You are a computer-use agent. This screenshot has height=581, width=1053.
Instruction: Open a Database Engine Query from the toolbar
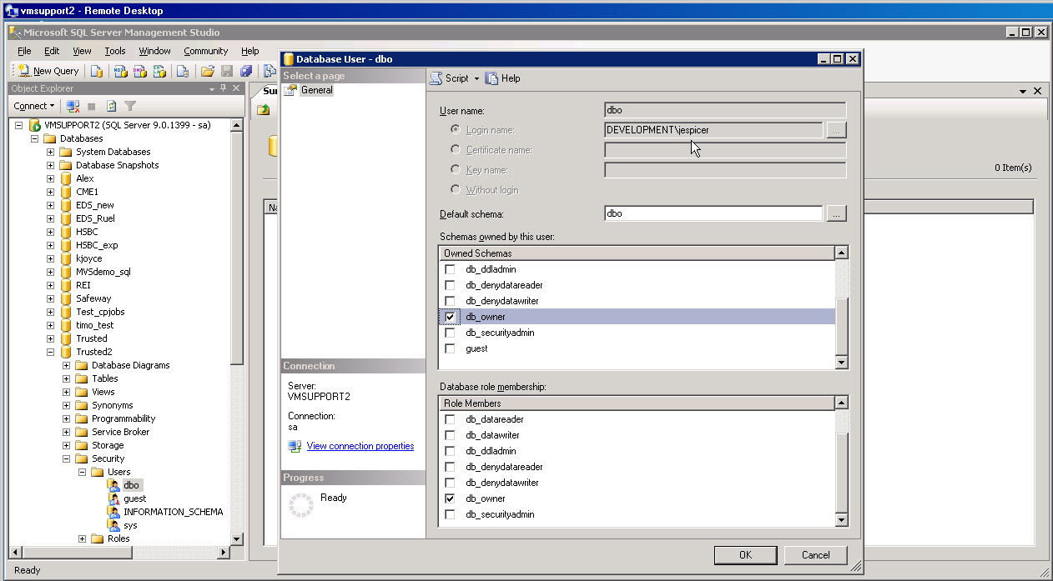pos(97,71)
